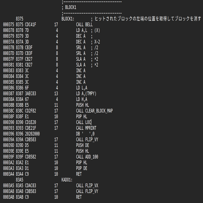Click SRL A at address 837B
Screen dimensions: 203x203
coord(81,48)
